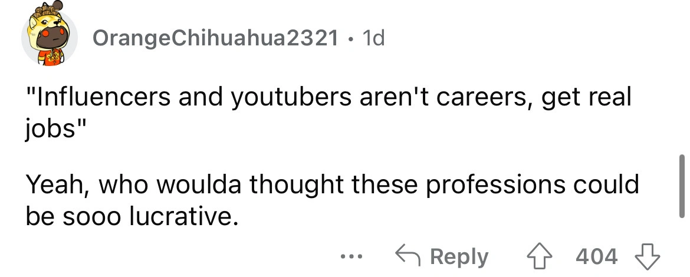690x277 pixels.
Task: Click the curved reply arrow icon
Action: pos(407,256)
